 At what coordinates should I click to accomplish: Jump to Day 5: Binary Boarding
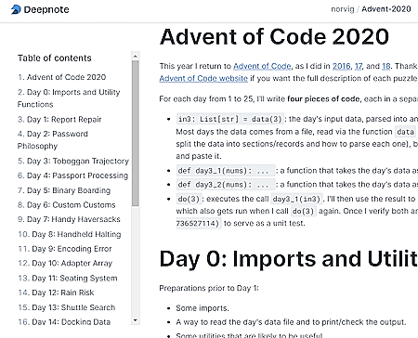coord(64,190)
